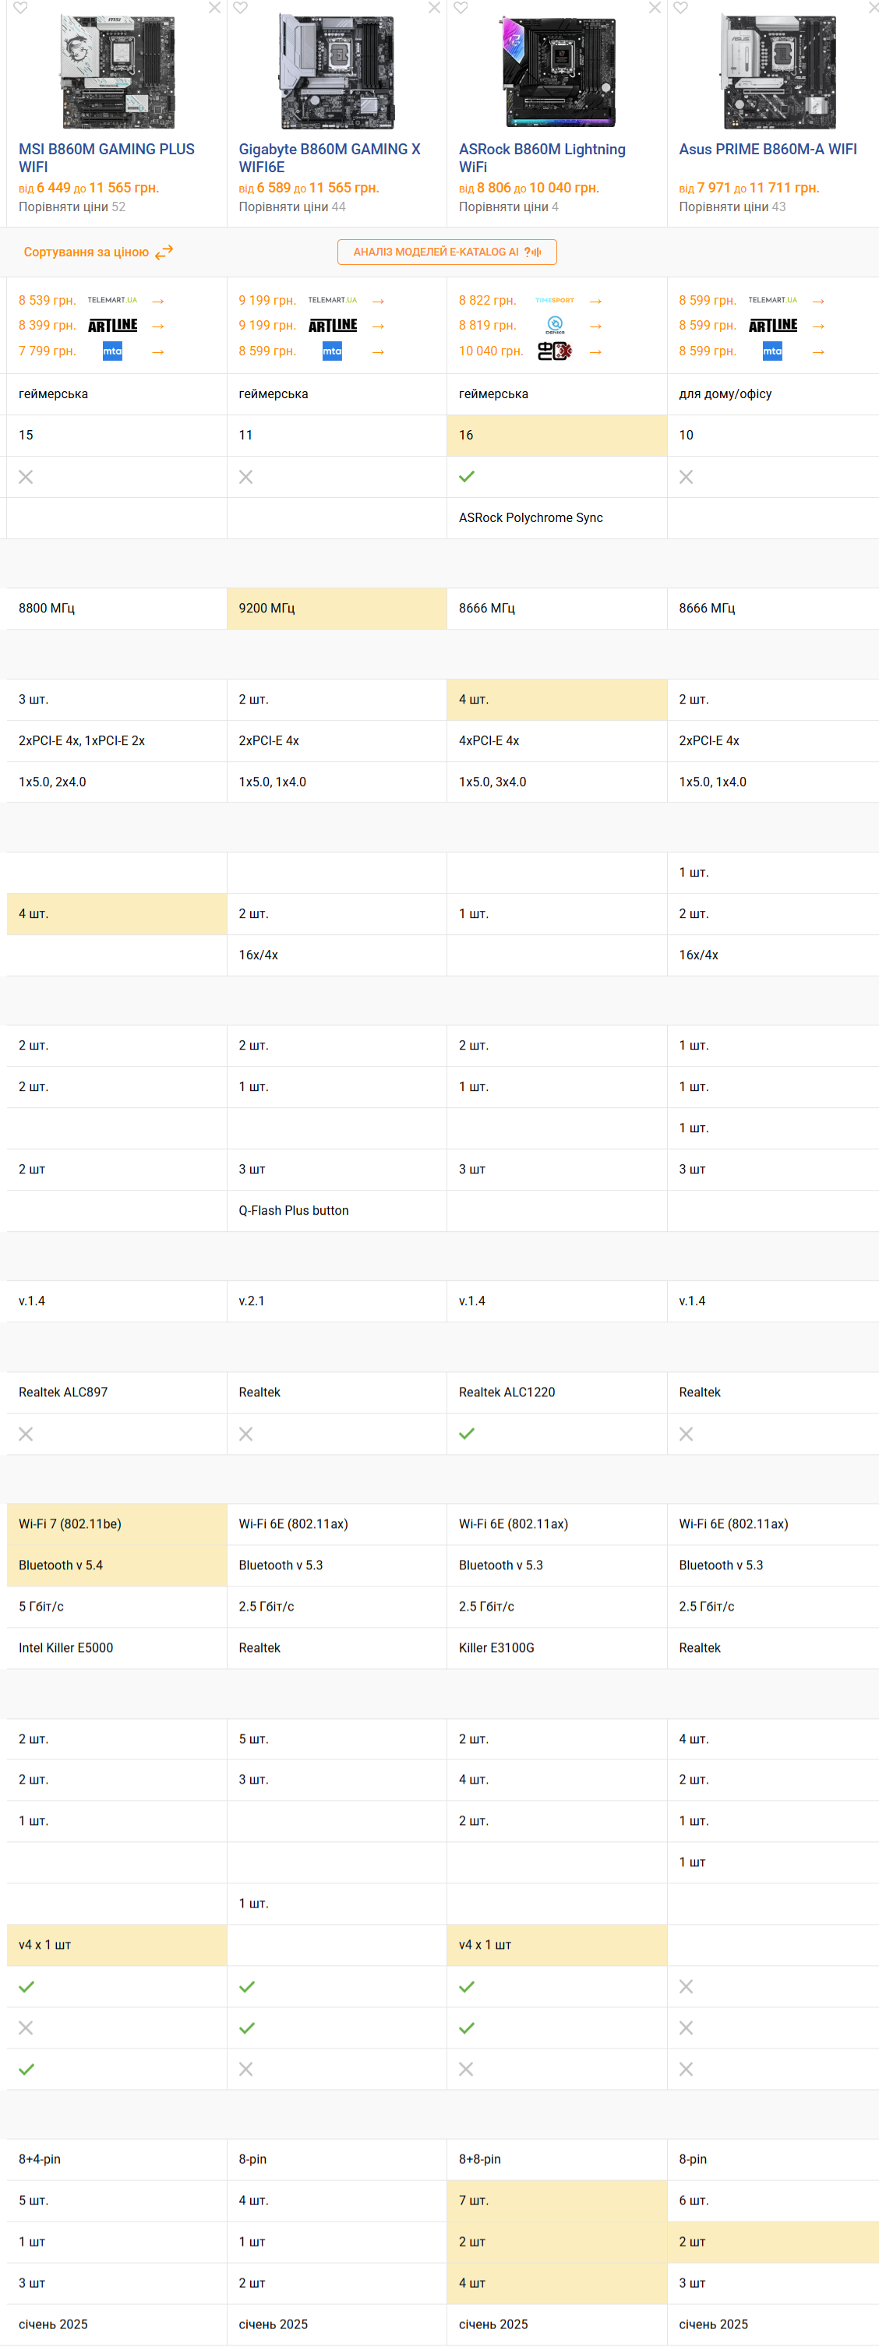
Task: Follow the arrow for the 7 799 грн. offer
Action: coord(158,351)
